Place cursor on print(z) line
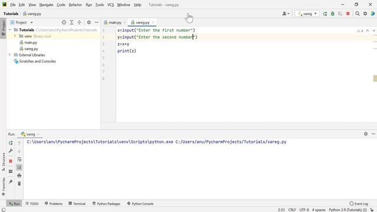Screen dimensions: 377x212 tap(127, 51)
